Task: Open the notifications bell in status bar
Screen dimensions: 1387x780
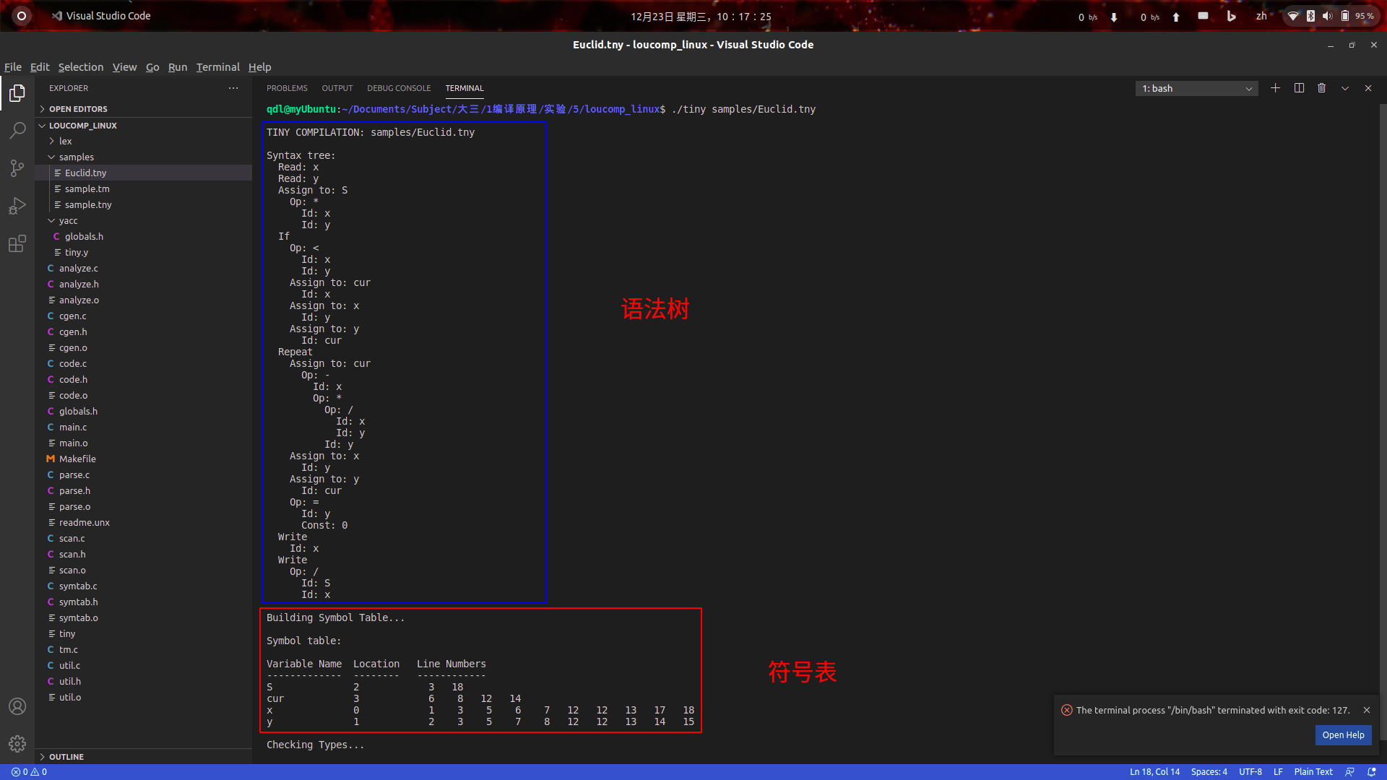Action: [1372, 772]
